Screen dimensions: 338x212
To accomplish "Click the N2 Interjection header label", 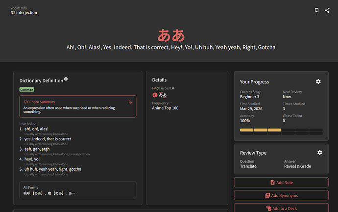I will [x=24, y=13].
